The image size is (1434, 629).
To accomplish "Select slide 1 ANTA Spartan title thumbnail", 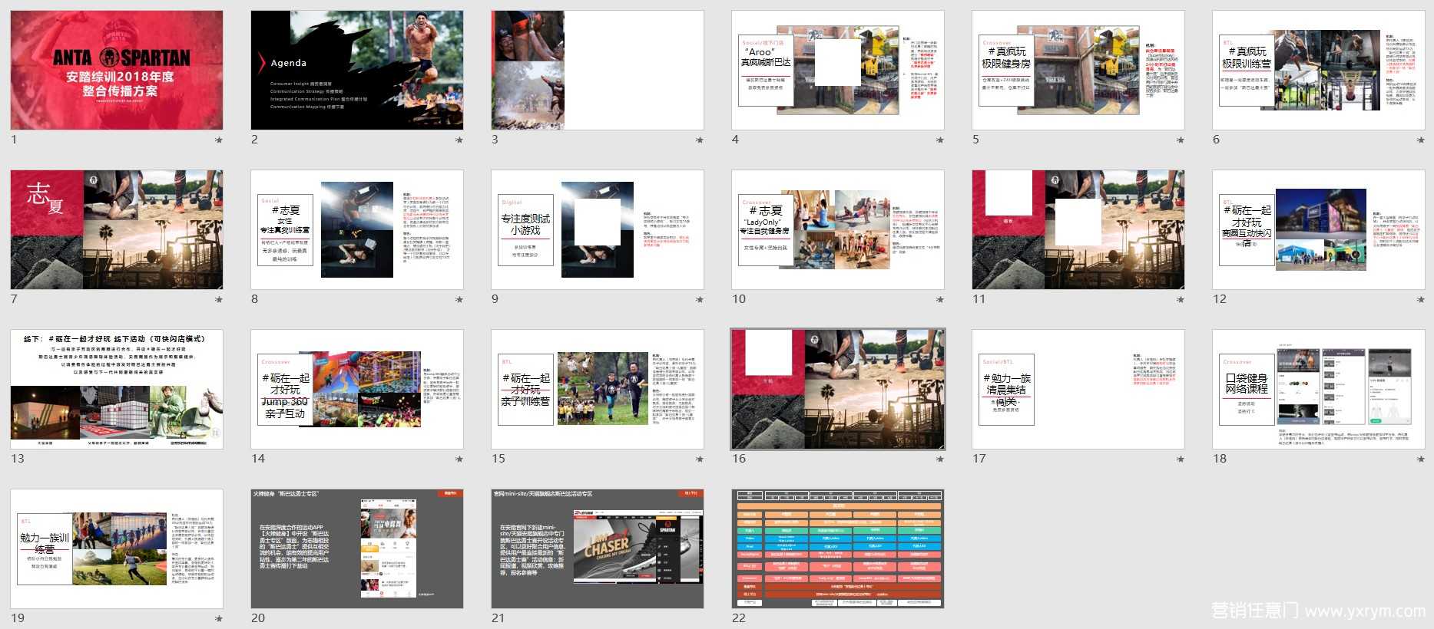I will point(117,70).
